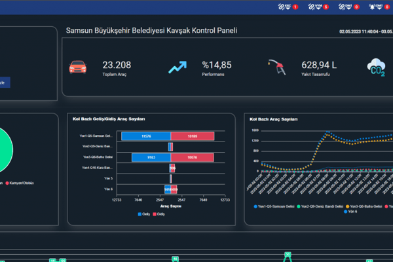Click the red badge showing 5 next to VYM
The image size is (393, 262).
pyautogui.click(x=326, y=7)
